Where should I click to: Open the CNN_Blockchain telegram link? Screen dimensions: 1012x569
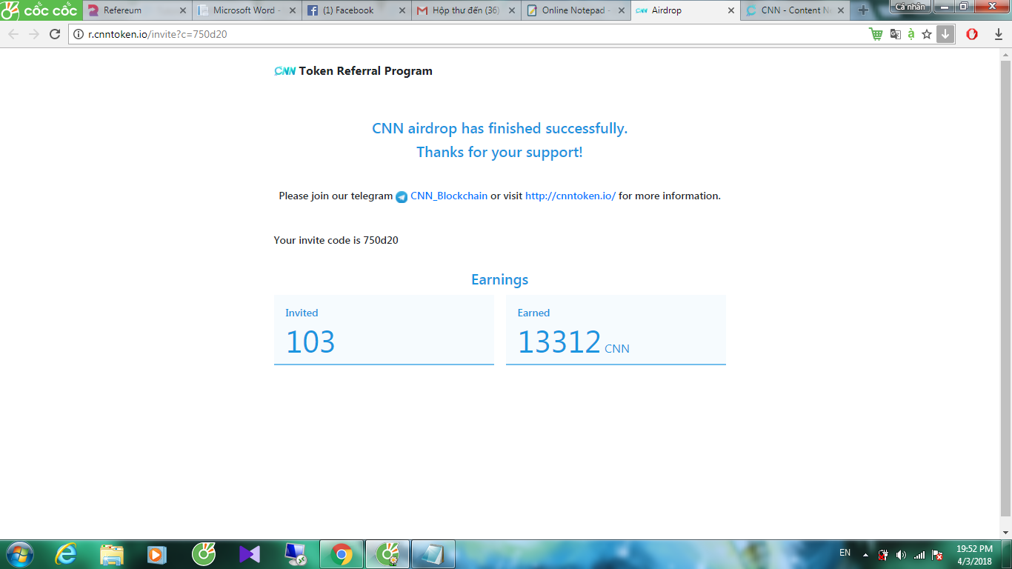tap(449, 196)
